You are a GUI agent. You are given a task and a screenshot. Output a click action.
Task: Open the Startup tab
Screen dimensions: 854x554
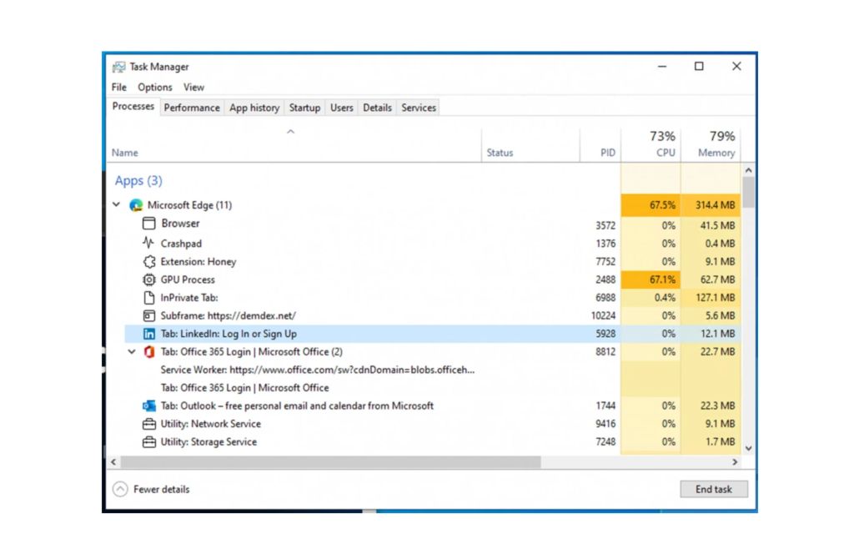(x=304, y=108)
